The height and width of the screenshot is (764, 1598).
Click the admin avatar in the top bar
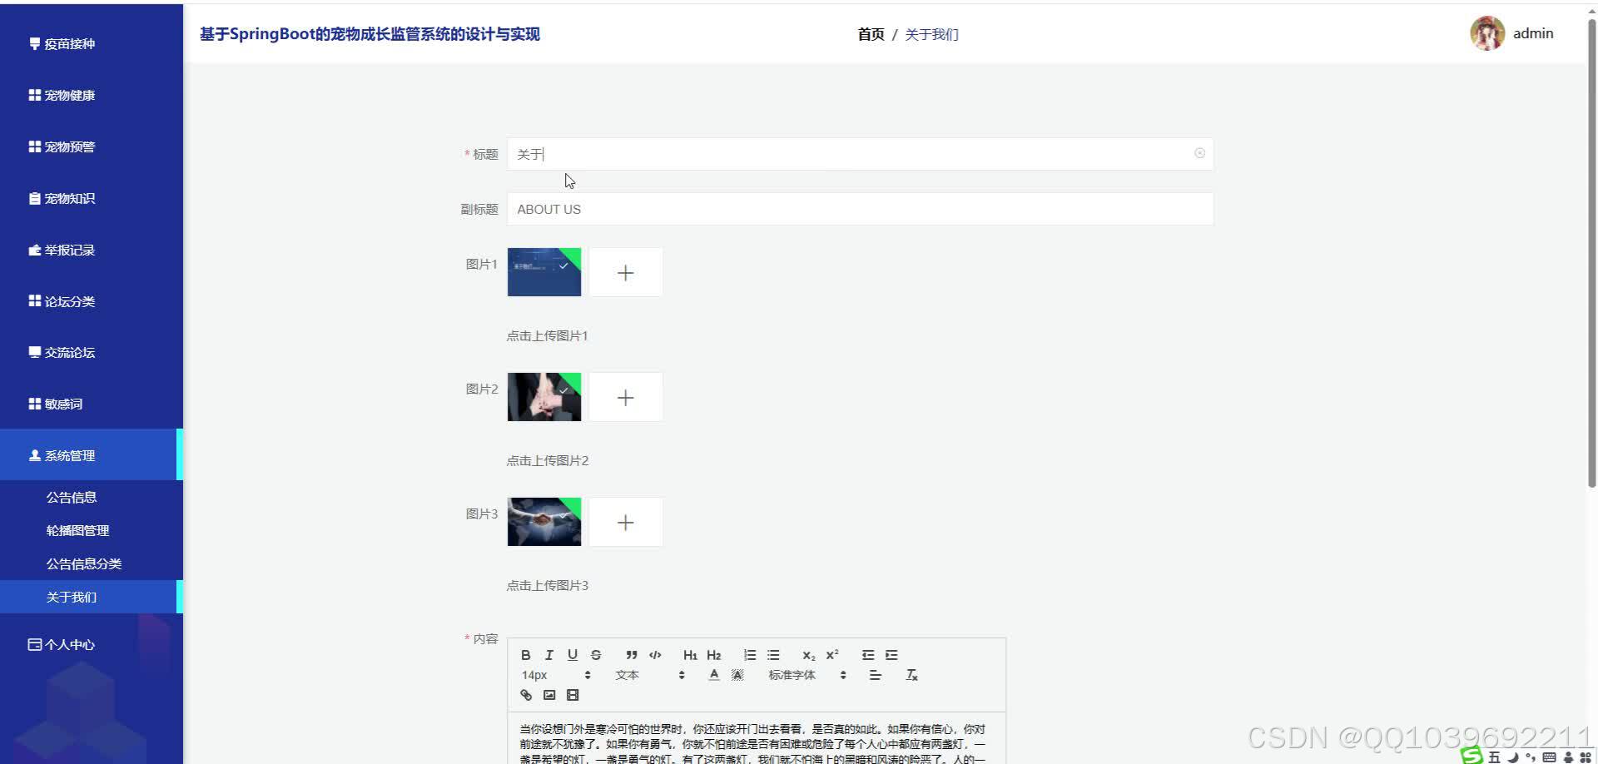pyautogui.click(x=1486, y=33)
